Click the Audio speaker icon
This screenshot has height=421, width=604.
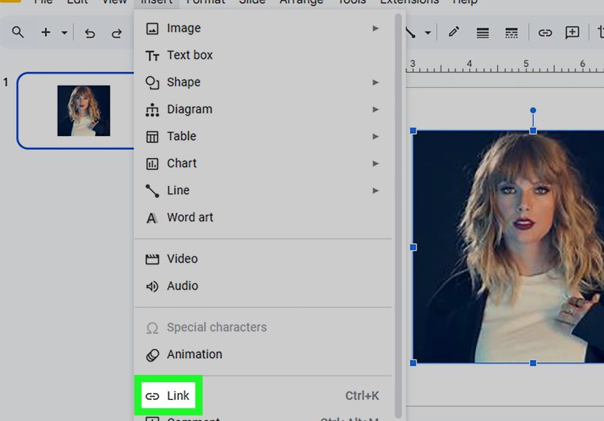coord(152,286)
